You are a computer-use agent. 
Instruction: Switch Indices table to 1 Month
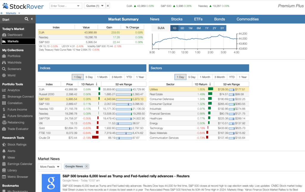coord(102,77)
